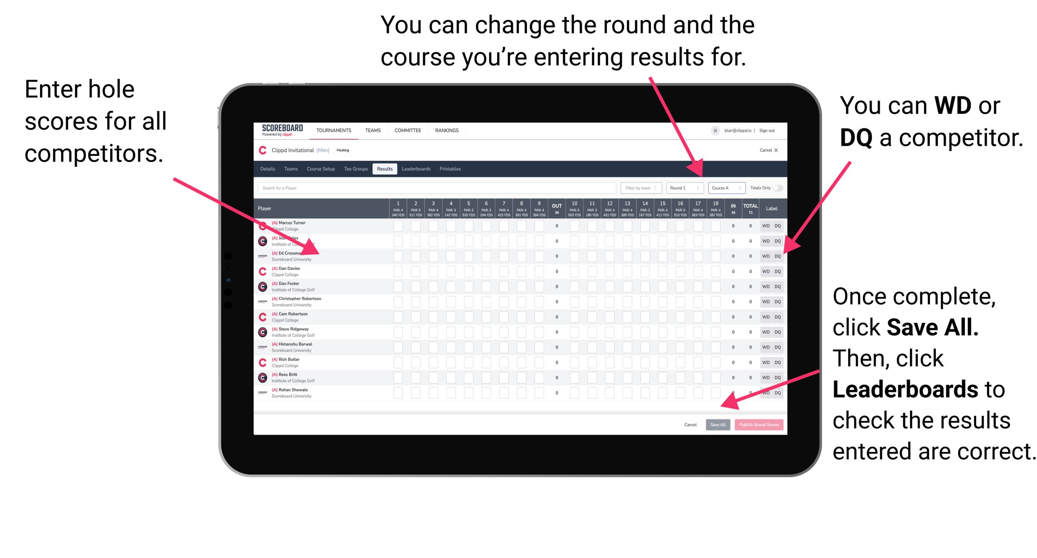Select Round 1 from the round dropdown
Viewport: 1037px width, 558px height.
click(x=682, y=188)
